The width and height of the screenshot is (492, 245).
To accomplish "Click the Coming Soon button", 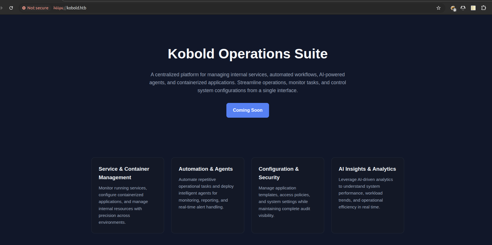I will click(248, 110).
